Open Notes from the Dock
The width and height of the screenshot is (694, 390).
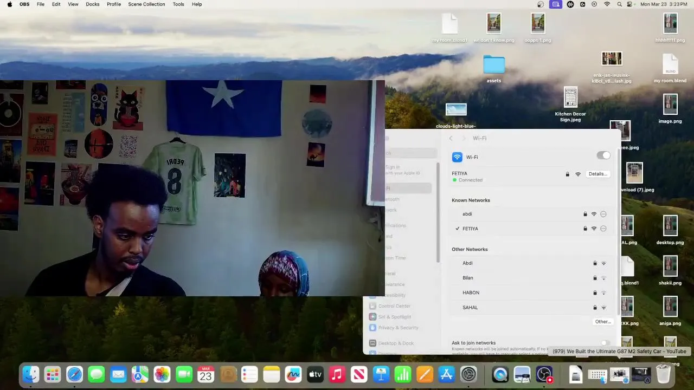point(272,374)
